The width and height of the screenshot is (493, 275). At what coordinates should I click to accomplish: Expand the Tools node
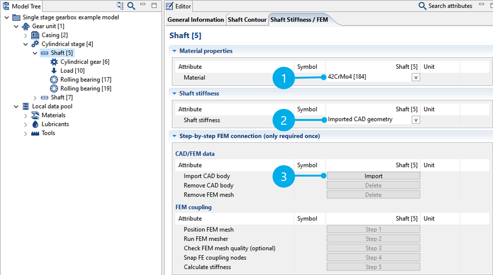26,134
